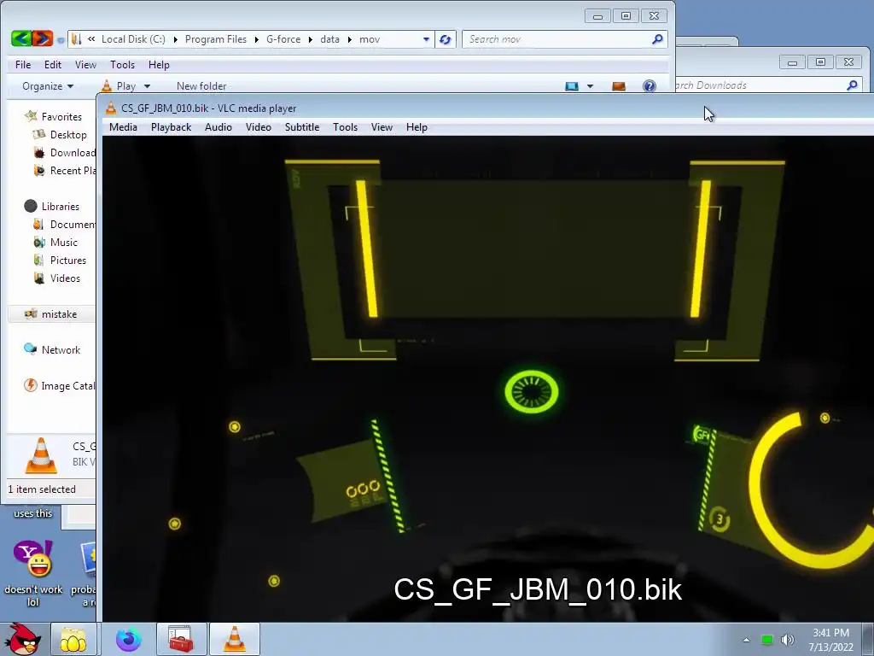Open the Organize dropdown in Explorer
Screen dimensions: 874x656
(48, 86)
